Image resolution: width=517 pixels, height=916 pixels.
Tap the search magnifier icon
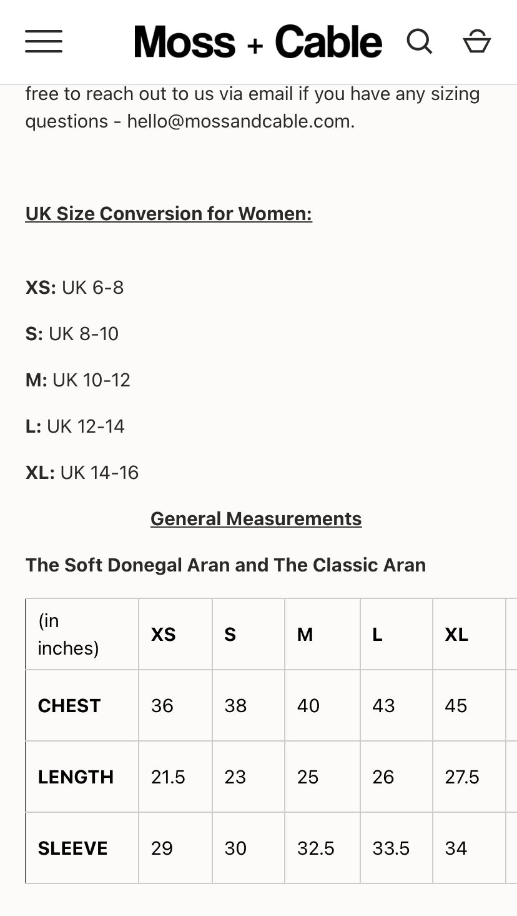(419, 41)
